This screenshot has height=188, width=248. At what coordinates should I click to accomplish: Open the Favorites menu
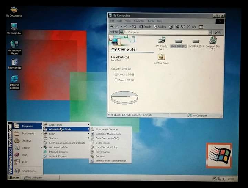(x=139, y=21)
